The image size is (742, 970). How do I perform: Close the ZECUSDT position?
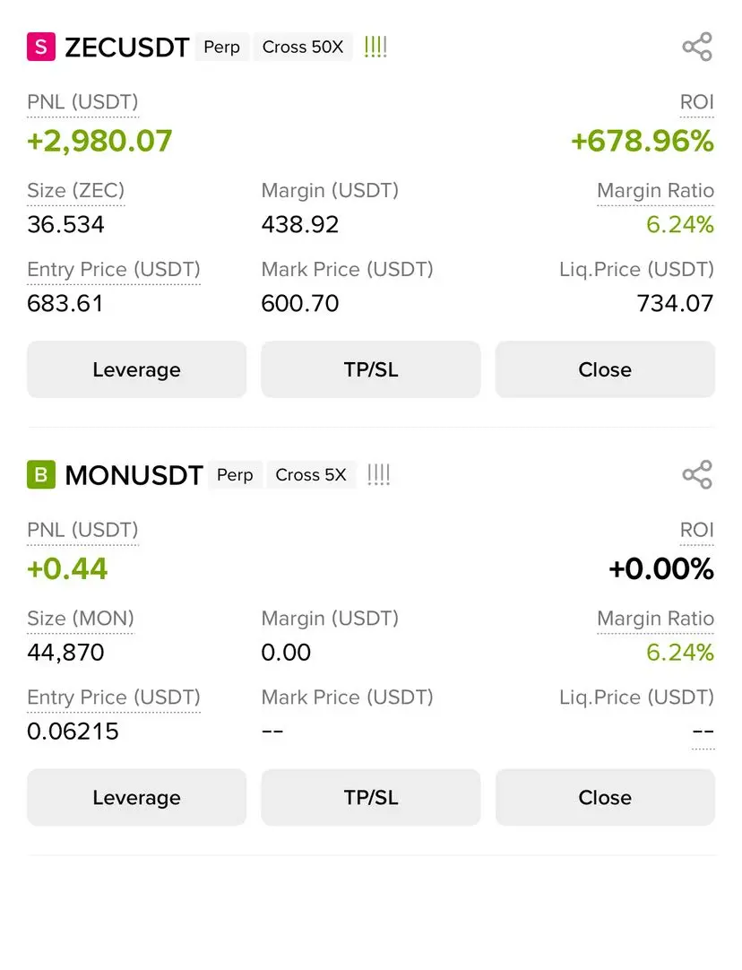(x=605, y=369)
